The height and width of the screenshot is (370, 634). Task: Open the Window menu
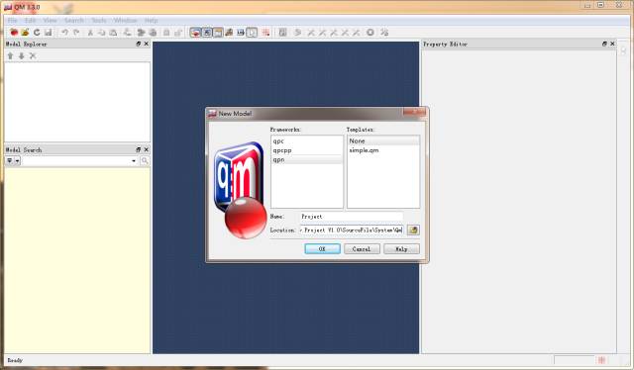pos(126,20)
